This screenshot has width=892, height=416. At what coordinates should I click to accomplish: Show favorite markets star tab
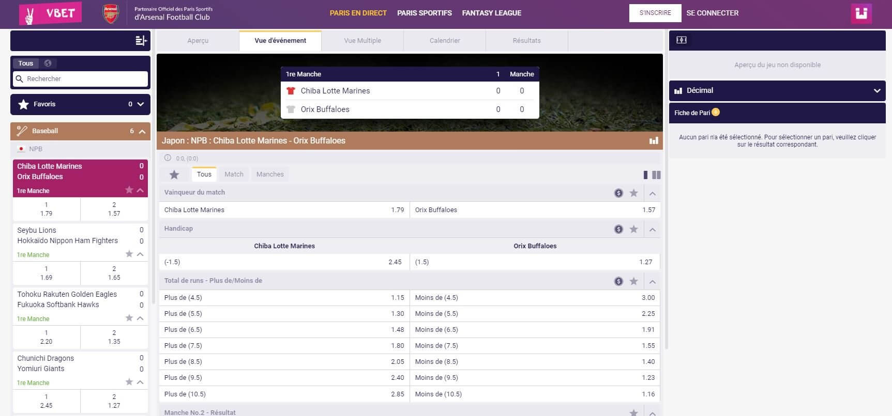174,174
